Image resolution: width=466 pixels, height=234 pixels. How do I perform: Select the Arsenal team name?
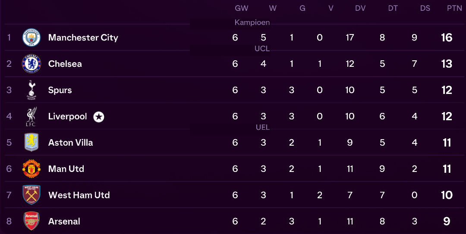click(x=64, y=222)
